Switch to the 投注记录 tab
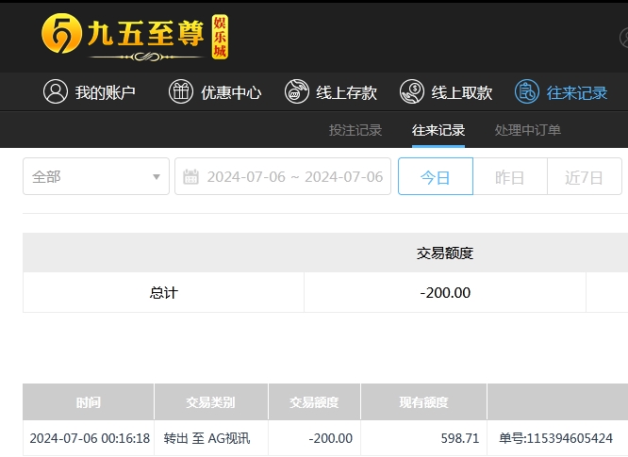The width and height of the screenshot is (628, 457). pyautogui.click(x=355, y=130)
